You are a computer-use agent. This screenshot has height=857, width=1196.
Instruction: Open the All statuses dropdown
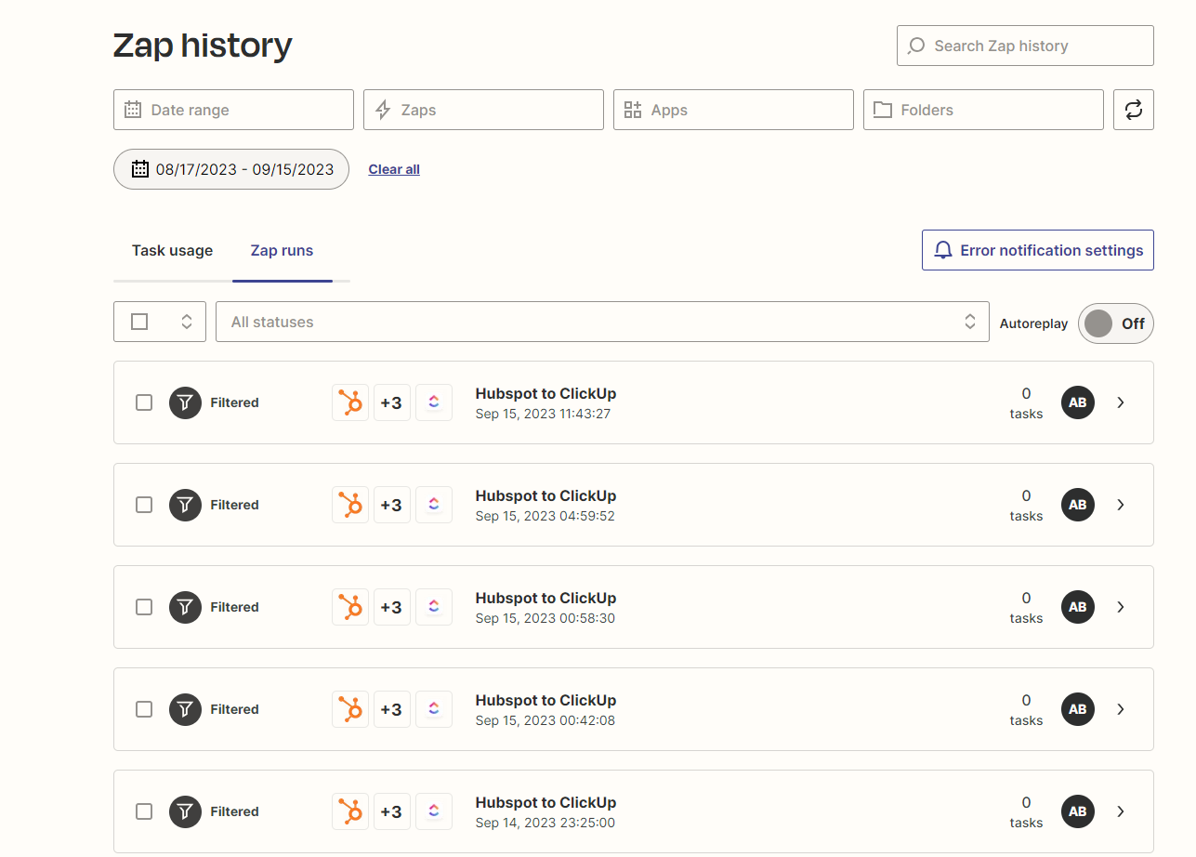click(602, 322)
